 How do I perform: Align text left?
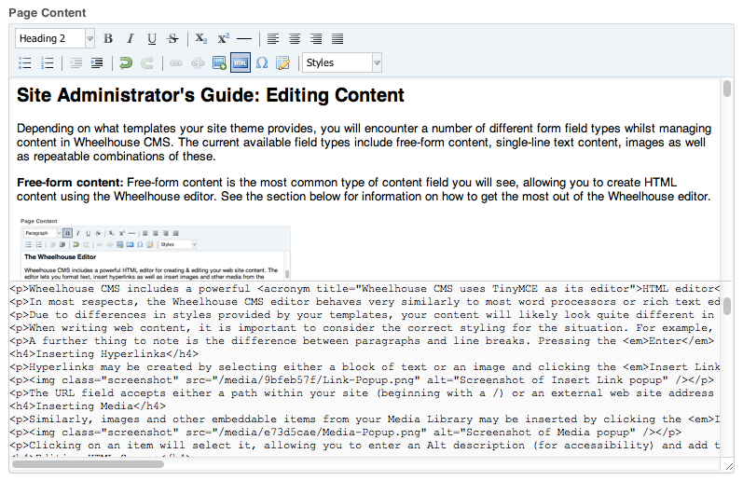coord(273,39)
